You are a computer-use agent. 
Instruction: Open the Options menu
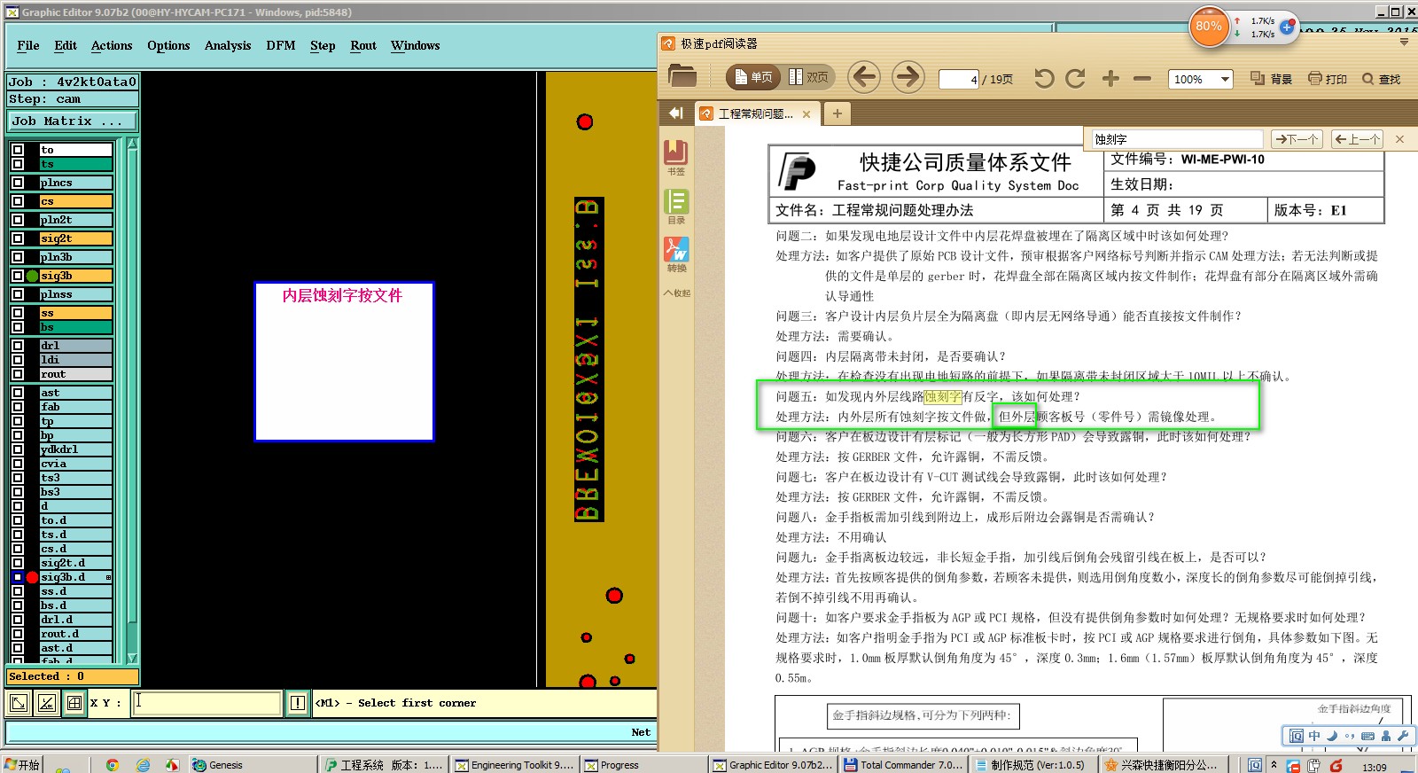click(x=168, y=45)
